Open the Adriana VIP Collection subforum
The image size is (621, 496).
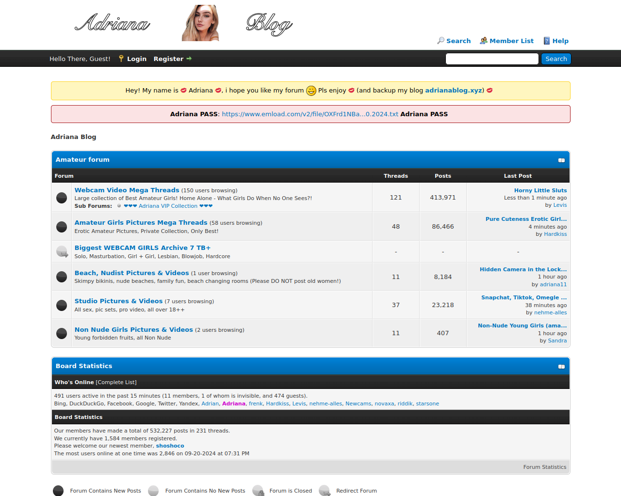[168, 206]
